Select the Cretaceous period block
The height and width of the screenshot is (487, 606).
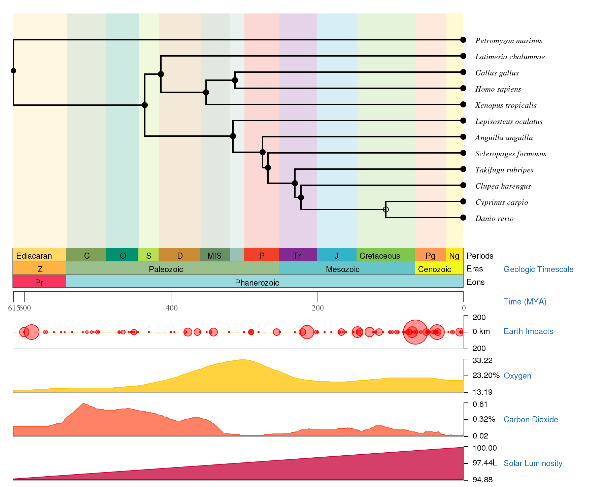(x=386, y=255)
